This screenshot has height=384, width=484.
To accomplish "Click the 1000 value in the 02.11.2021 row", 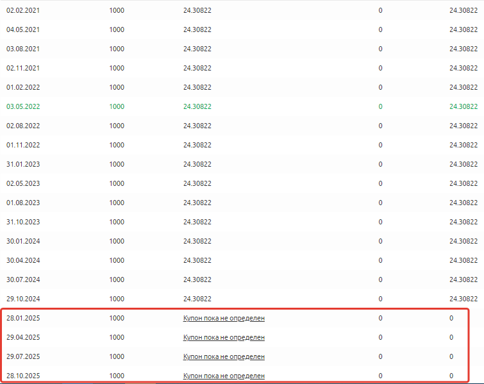I will pyautogui.click(x=117, y=68).
